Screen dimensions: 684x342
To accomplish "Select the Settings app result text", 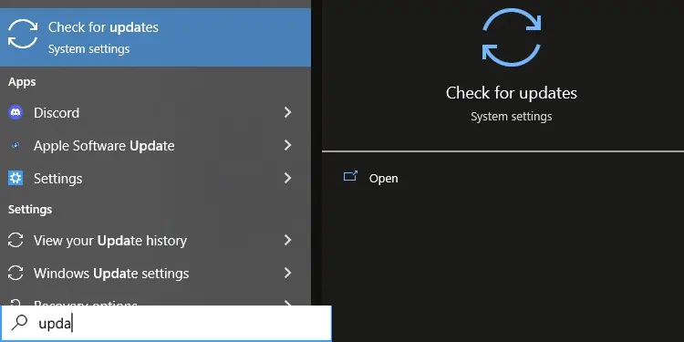I will [58, 179].
